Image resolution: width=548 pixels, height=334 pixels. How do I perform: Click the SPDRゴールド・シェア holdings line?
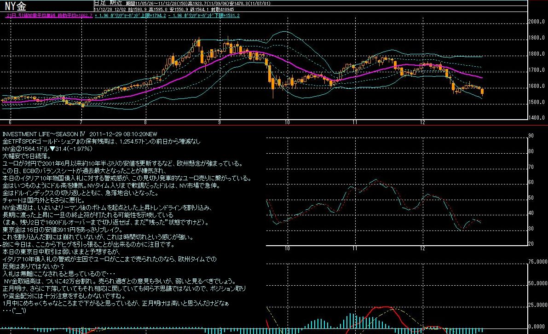coord(101,142)
